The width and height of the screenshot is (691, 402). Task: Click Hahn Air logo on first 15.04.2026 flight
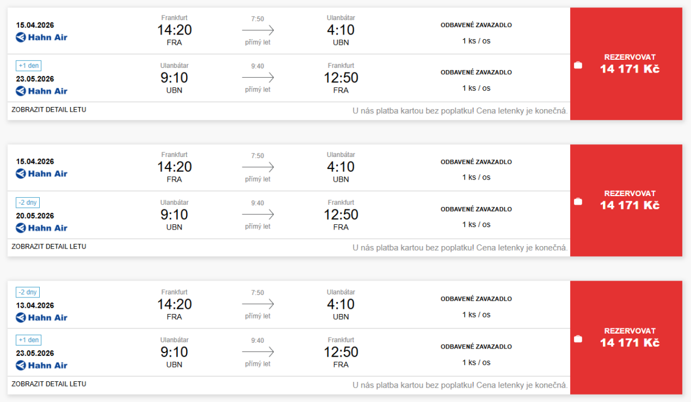tap(41, 37)
